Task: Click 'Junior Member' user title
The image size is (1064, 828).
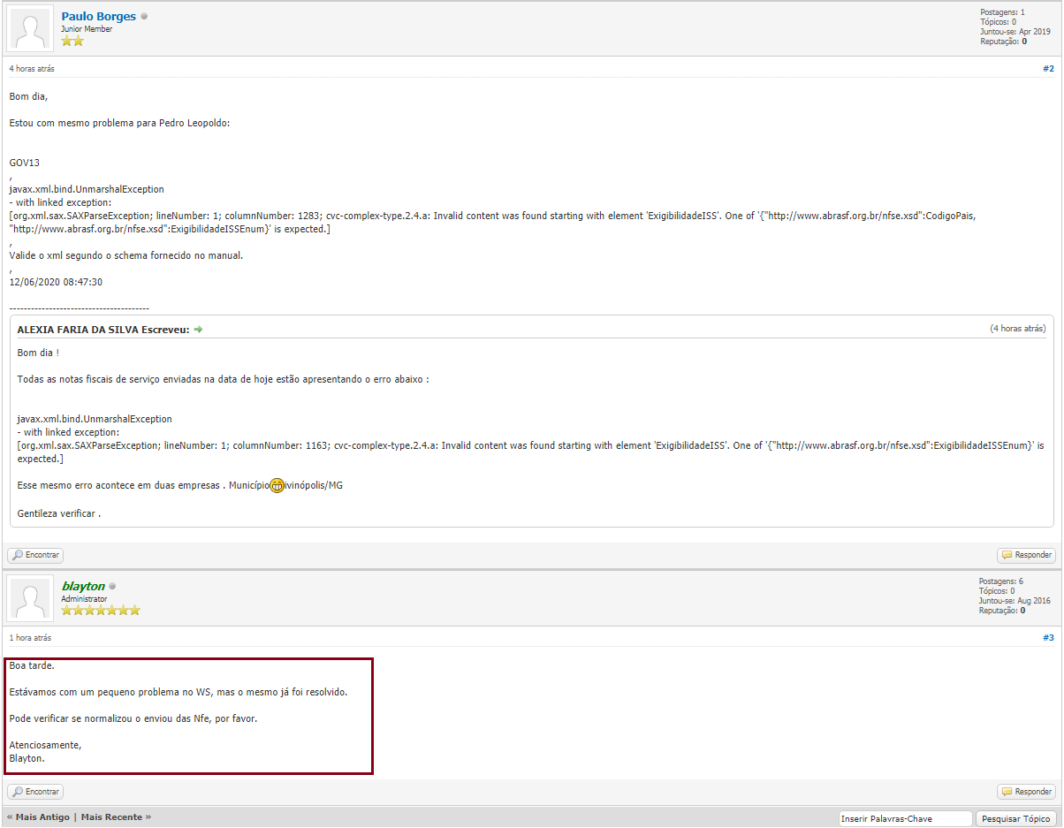Action: [x=87, y=29]
